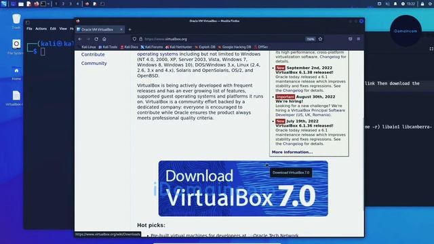
Task: Open Google Hacking DB bookmark
Action: pos(235,47)
